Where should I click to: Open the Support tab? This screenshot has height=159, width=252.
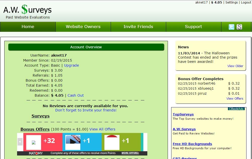(x=194, y=27)
